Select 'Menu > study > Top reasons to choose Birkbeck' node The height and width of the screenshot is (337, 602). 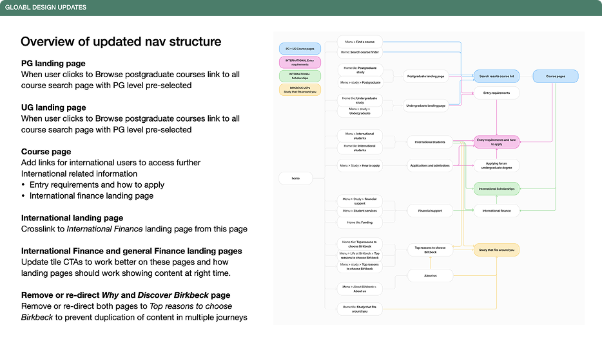[x=360, y=266]
